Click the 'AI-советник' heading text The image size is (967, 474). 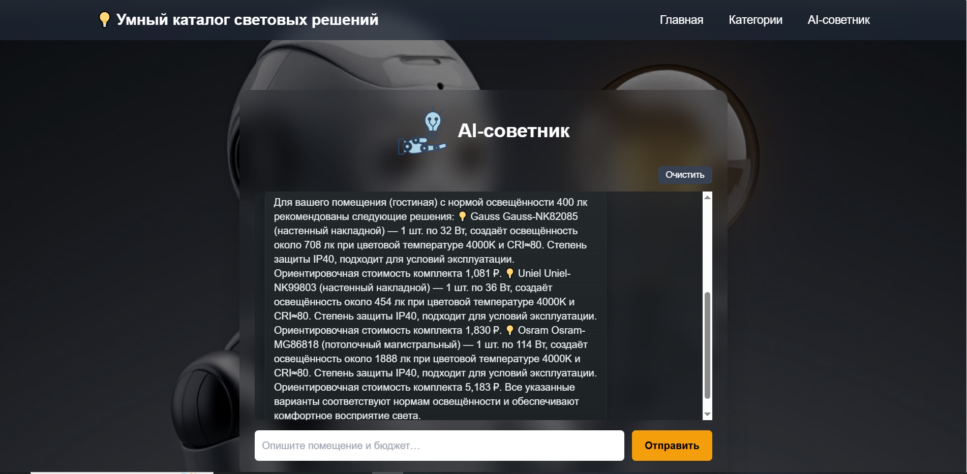[x=513, y=131]
